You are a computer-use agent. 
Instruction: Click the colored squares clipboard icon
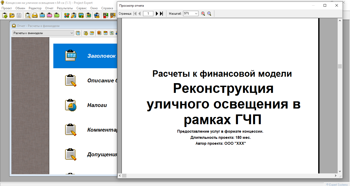(88, 15)
